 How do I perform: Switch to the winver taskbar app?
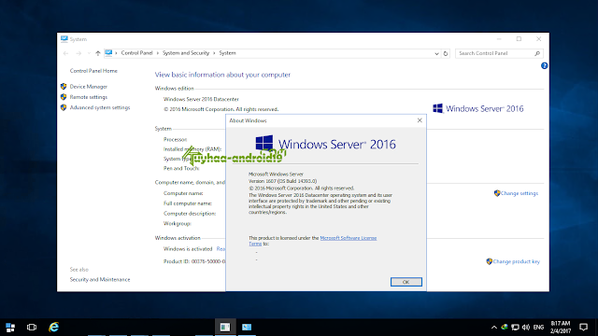(x=225, y=328)
